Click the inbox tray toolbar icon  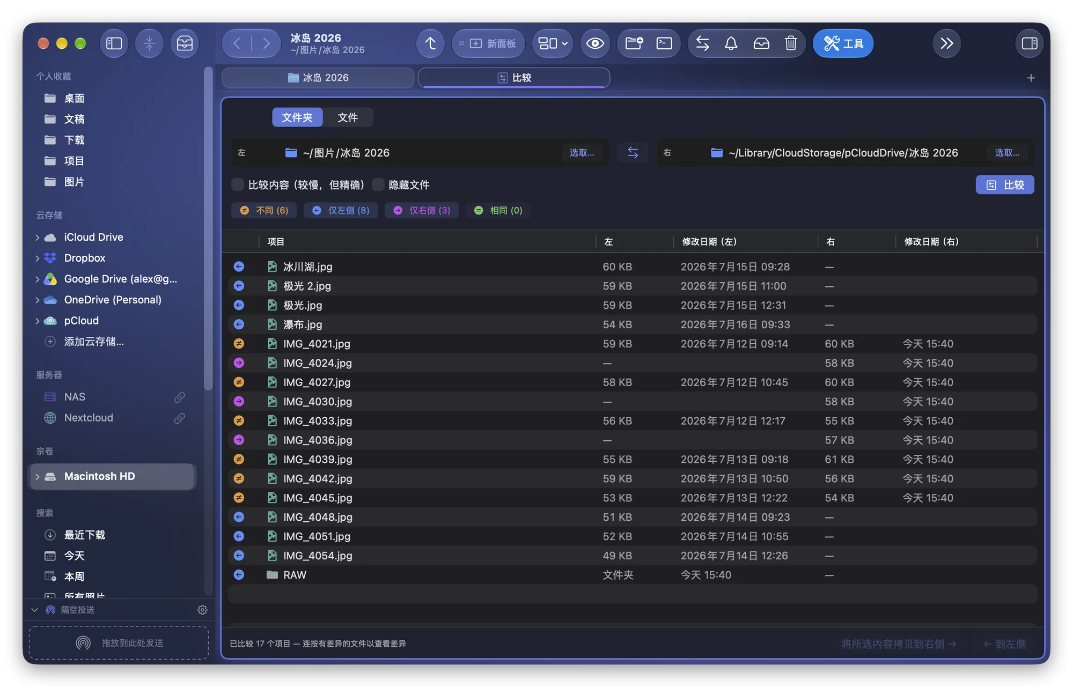pyautogui.click(x=185, y=43)
